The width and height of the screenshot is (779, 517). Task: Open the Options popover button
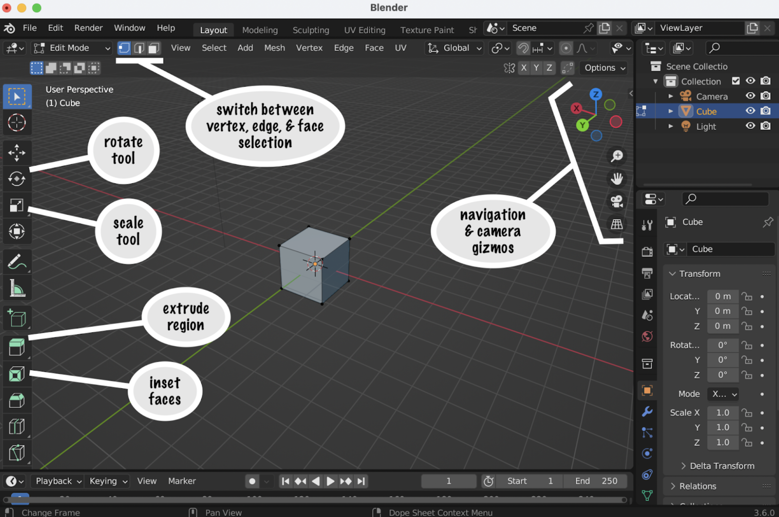[x=604, y=68]
